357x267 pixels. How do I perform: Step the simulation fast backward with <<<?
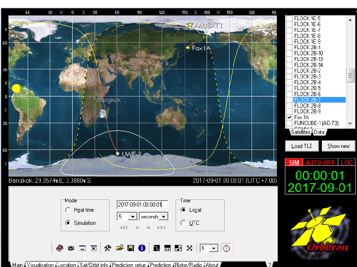[x=124, y=228]
